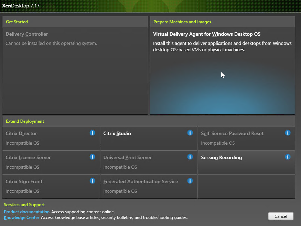The height and width of the screenshot is (226, 301).
Task: Click 'Extend Deployment' section heading
Action: coord(25,121)
